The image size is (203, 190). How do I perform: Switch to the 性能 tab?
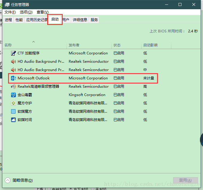19,20
